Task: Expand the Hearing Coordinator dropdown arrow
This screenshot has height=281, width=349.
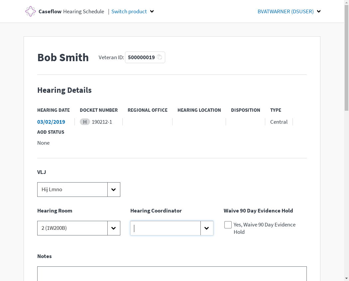Action: click(207, 228)
